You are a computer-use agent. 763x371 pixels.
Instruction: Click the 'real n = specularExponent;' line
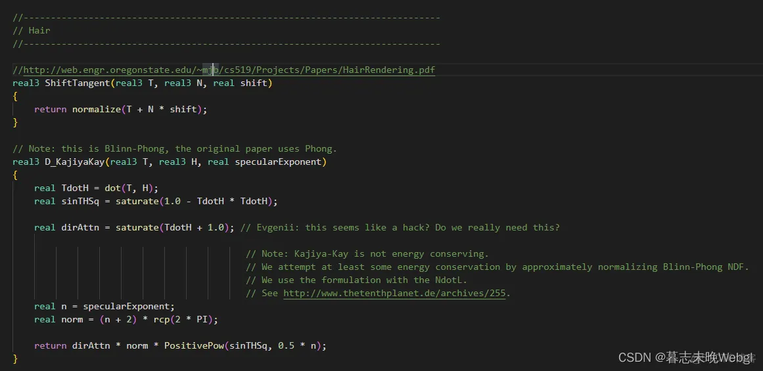pos(104,307)
